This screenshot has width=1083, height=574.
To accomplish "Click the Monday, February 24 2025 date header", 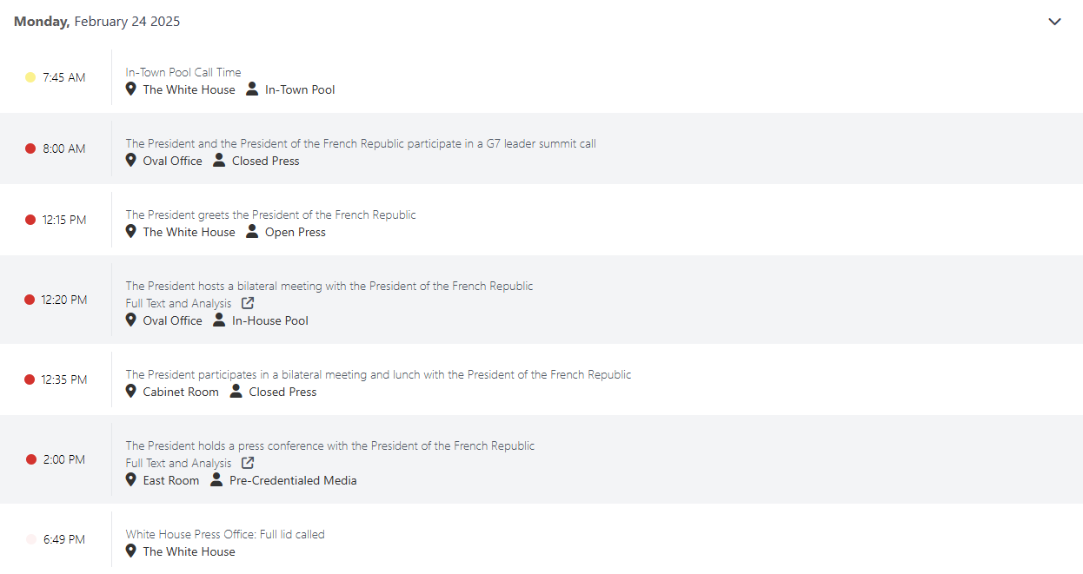I will [97, 22].
